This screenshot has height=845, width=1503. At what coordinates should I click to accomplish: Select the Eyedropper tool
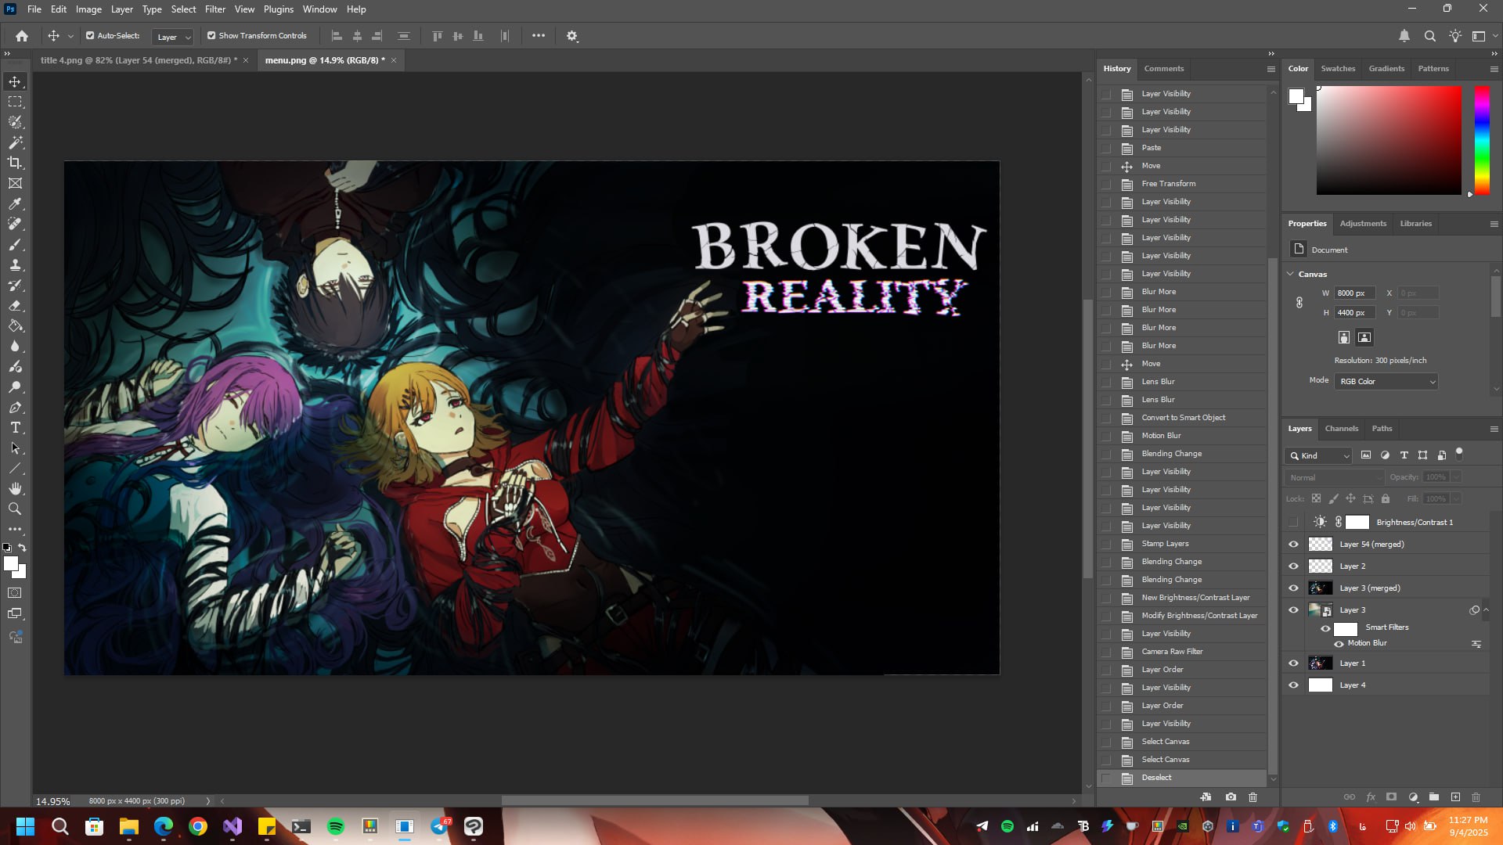(15, 203)
